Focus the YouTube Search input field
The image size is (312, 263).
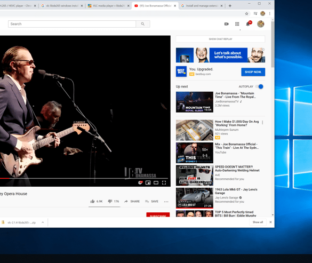[x=72, y=24]
